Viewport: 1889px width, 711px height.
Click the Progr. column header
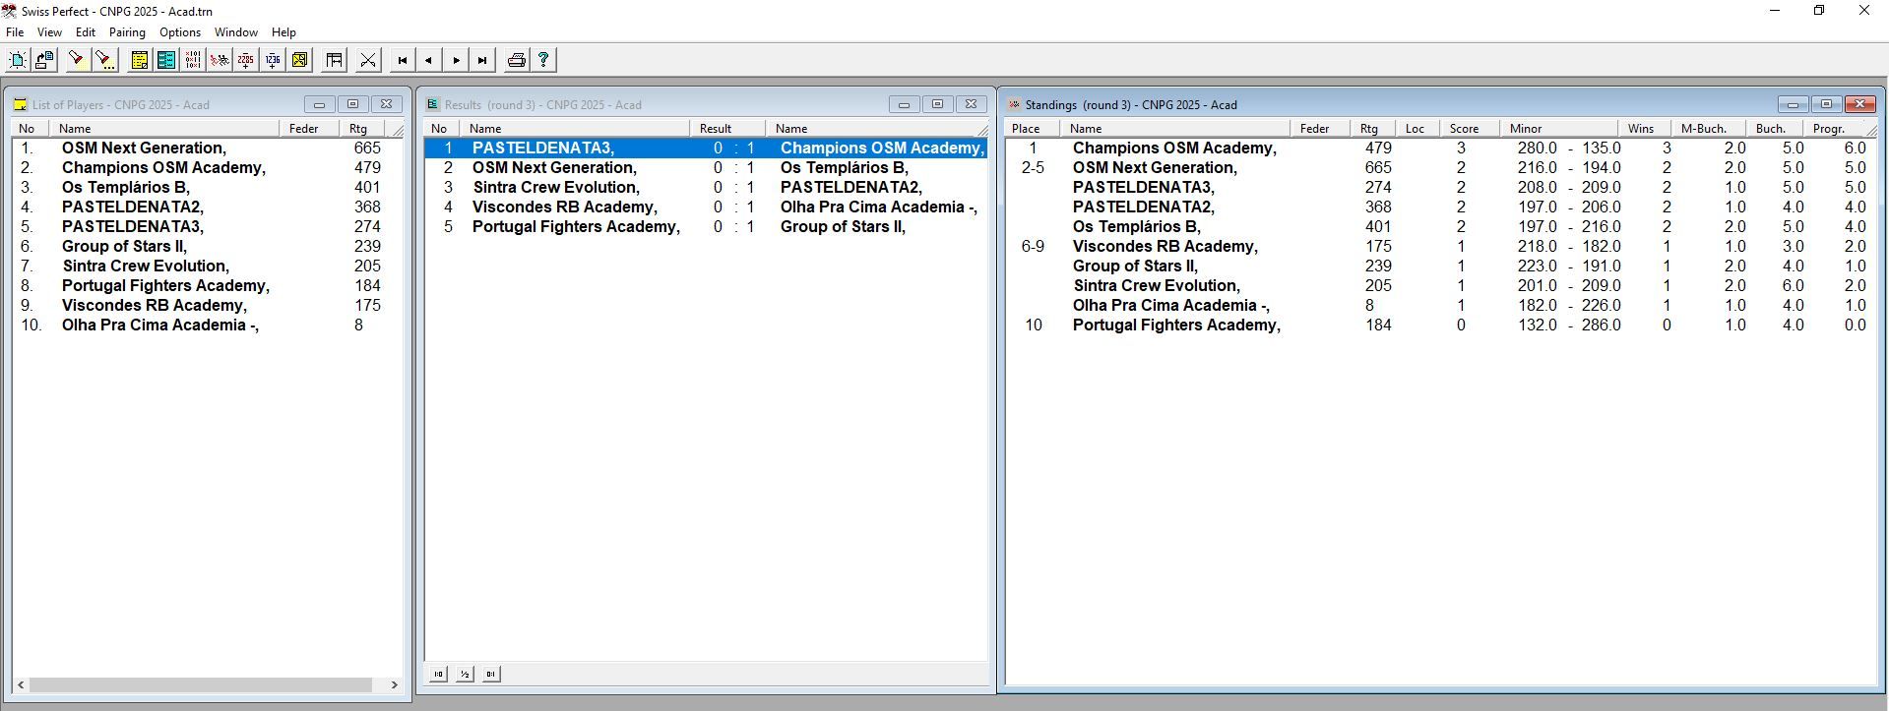(1835, 129)
